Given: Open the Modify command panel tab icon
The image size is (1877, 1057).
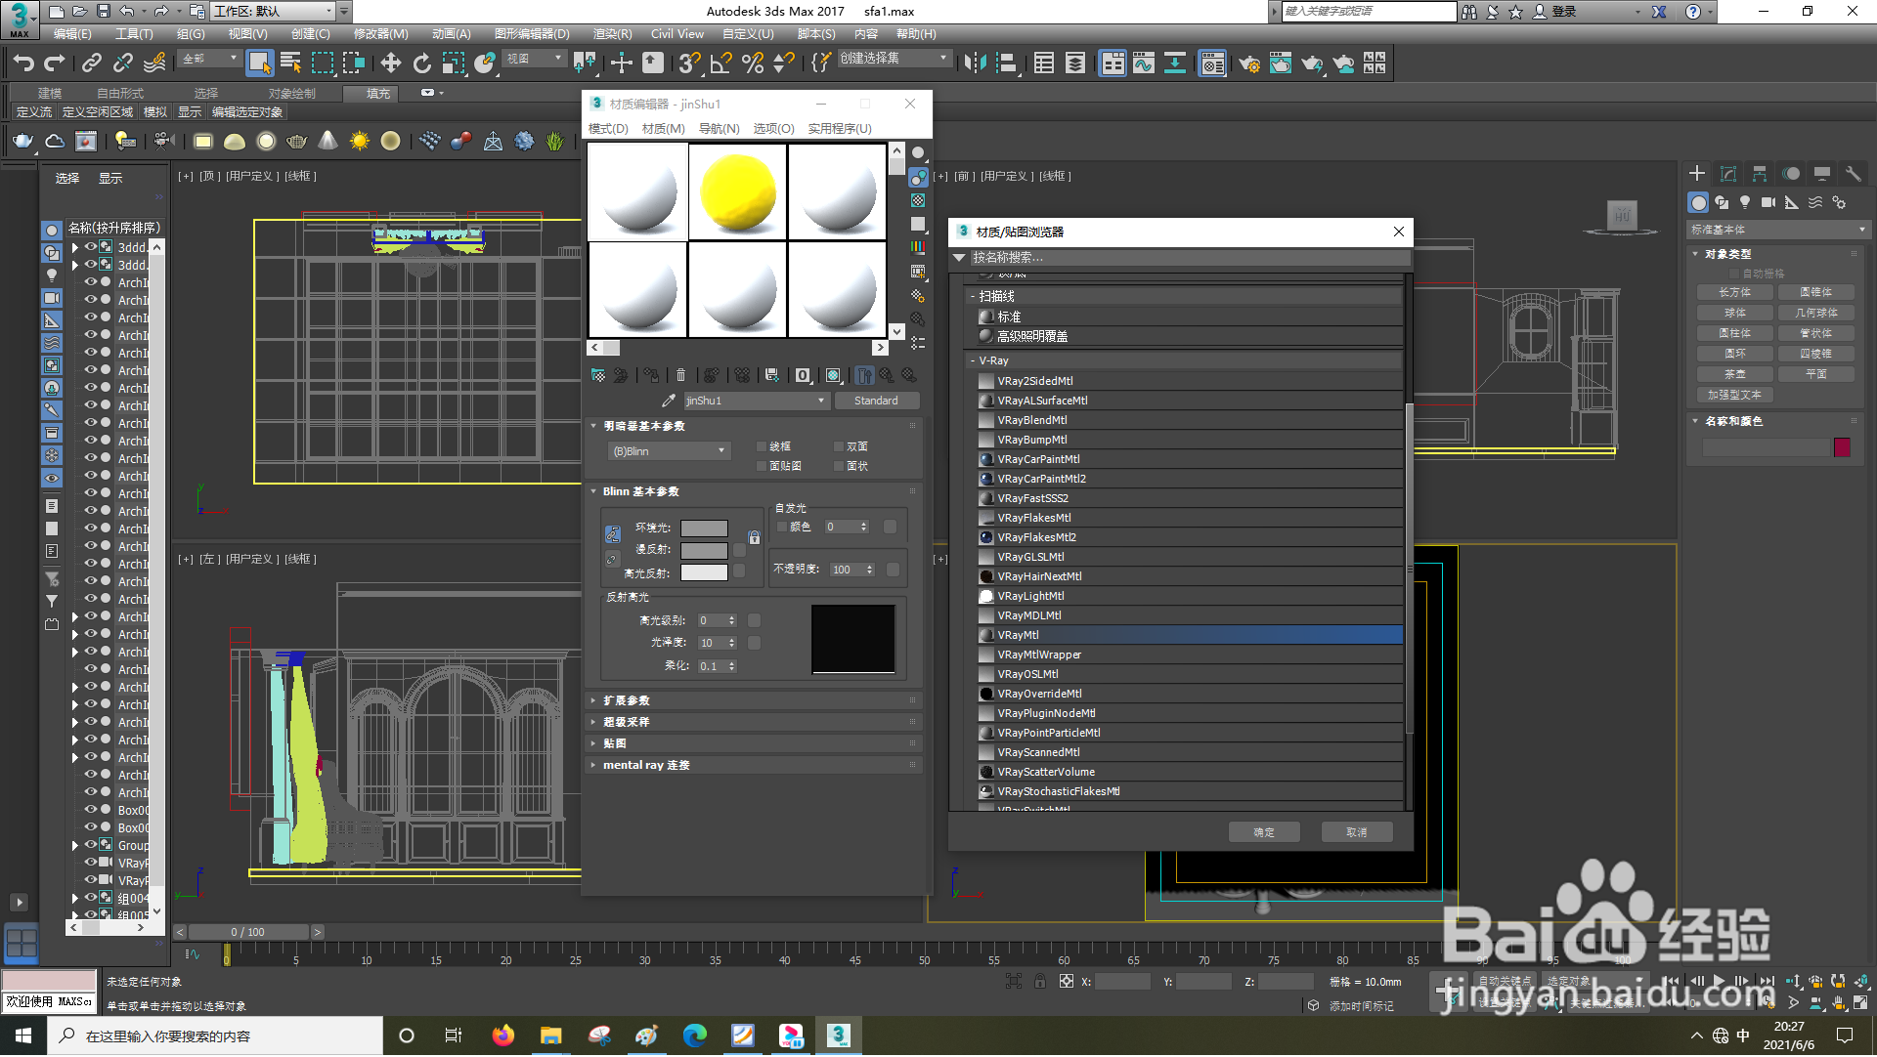Looking at the screenshot, I should click(1728, 174).
